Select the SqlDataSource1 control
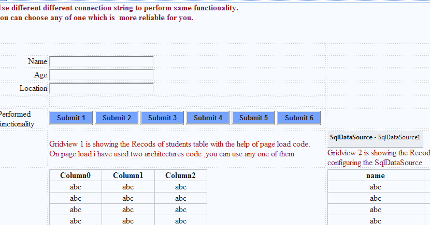The image size is (430, 225). (x=375, y=137)
